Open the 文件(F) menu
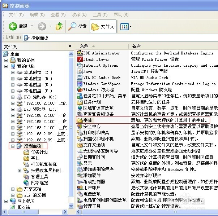Image resolution: width=218 pixels, height=216 pixels. pyautogui.click(x=16, y=14)
